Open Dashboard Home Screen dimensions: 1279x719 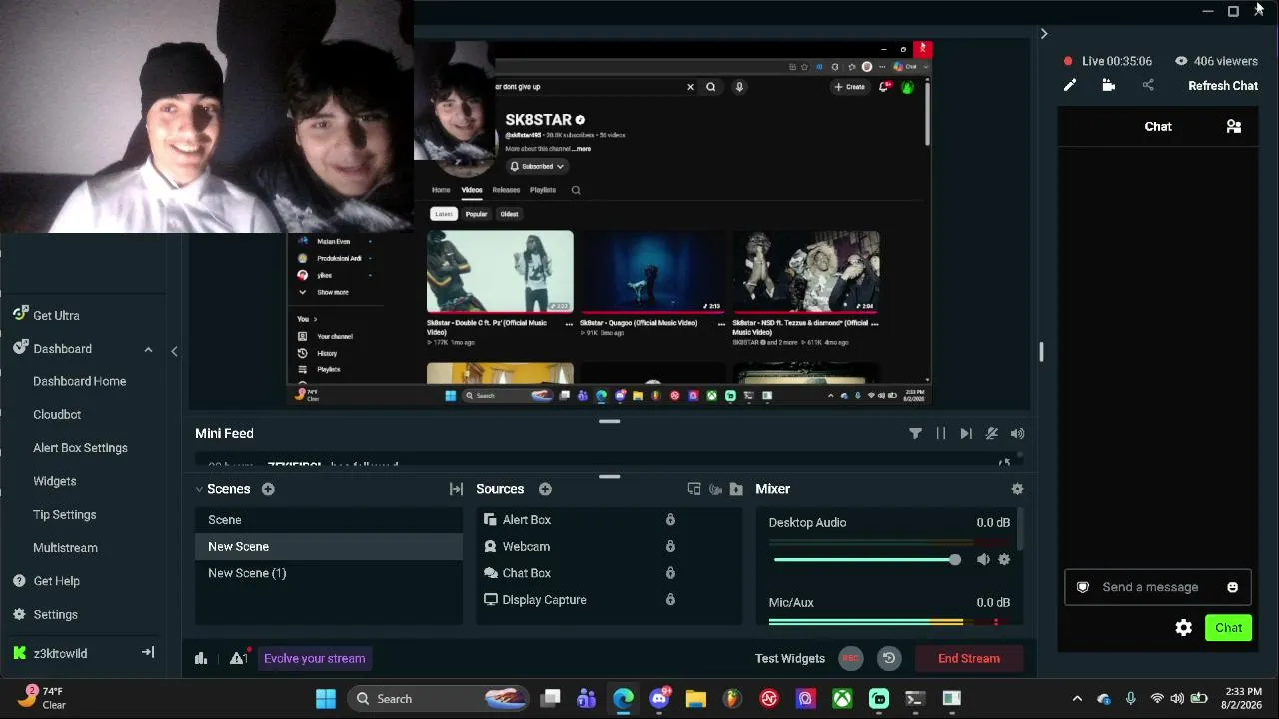pos(80,381)
